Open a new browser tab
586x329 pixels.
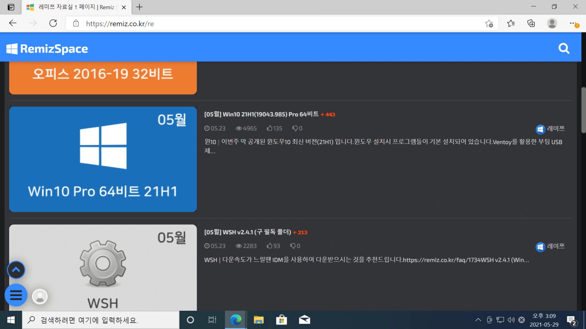[x=140, y=7]
